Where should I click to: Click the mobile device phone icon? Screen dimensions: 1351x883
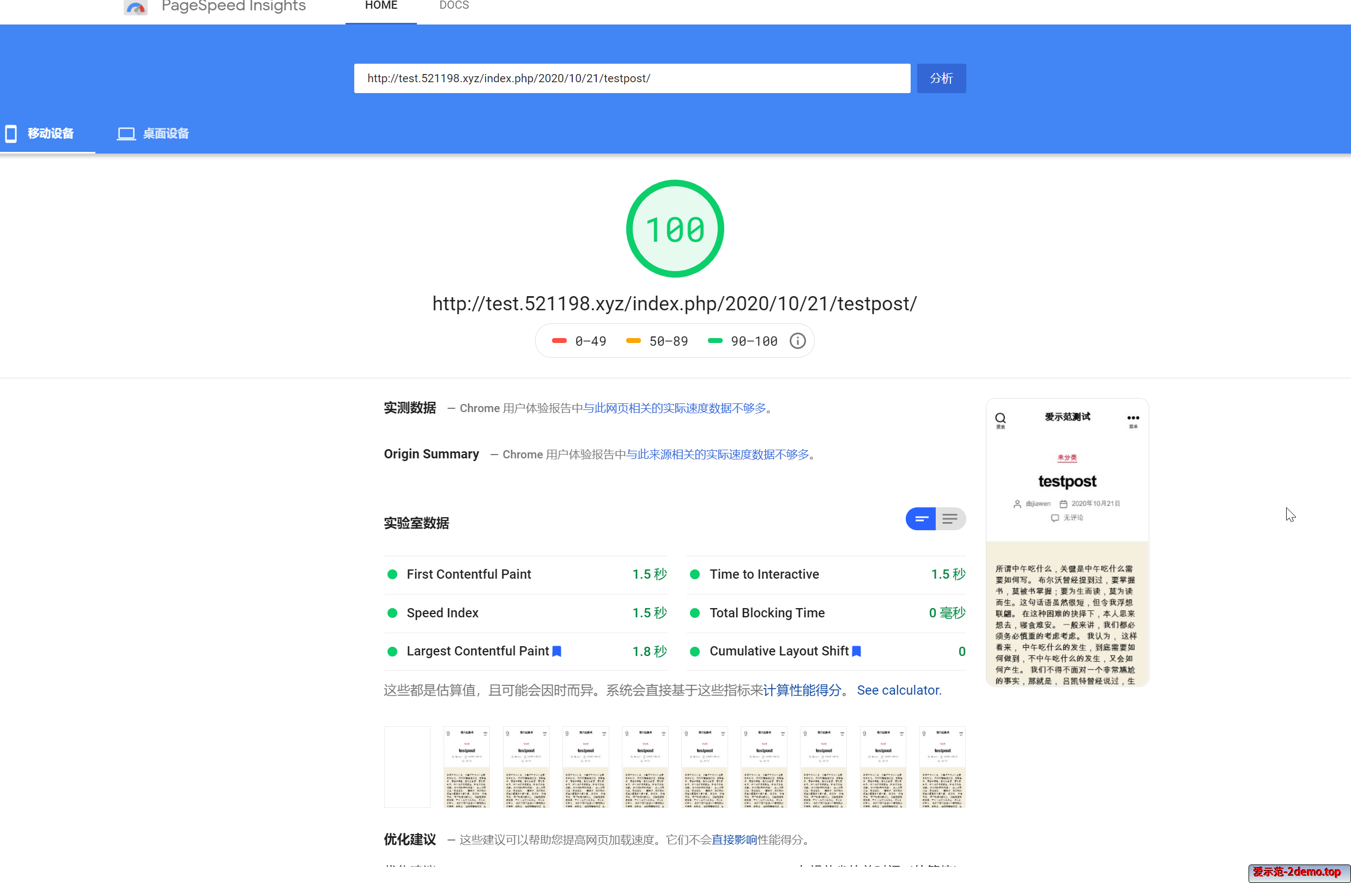click(11, 133)
